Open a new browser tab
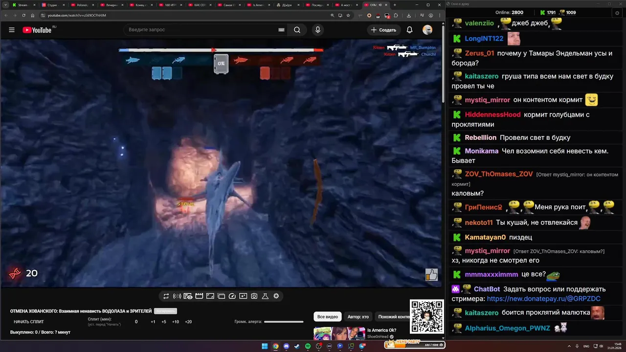This screenshot has width=626, height=352. pyautogui.click(x=395, y=5)
